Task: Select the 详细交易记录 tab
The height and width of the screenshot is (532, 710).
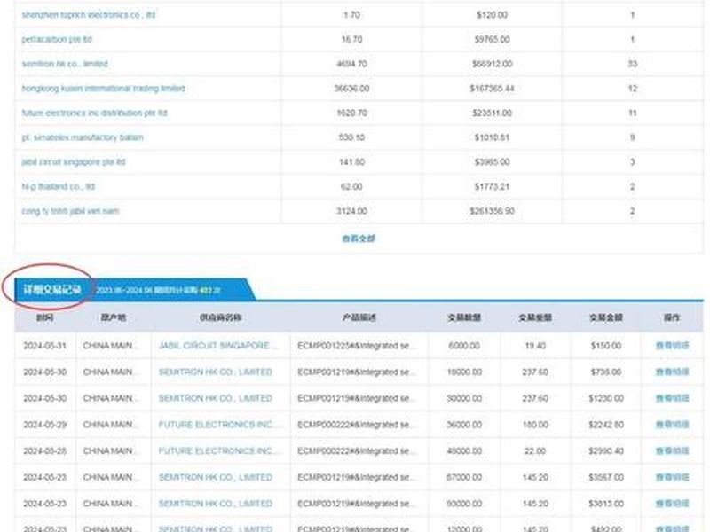Action: (52, 290)
